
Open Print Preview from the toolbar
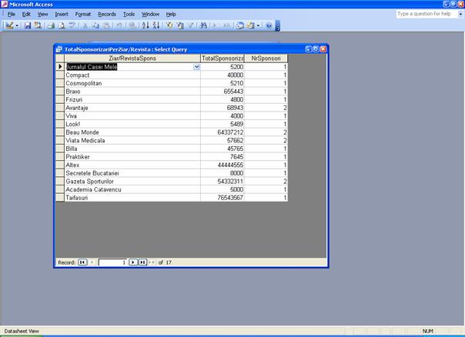point(61,25)
